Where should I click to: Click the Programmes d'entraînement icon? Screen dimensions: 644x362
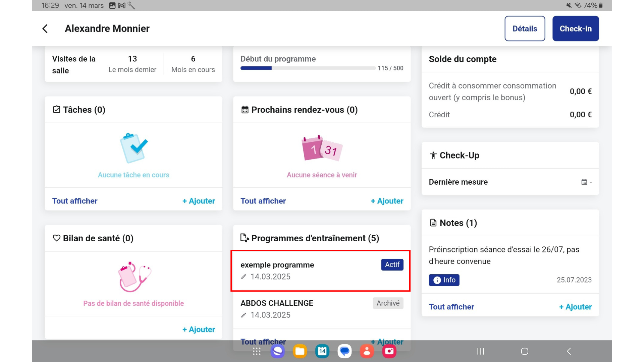tap(245, 238)
